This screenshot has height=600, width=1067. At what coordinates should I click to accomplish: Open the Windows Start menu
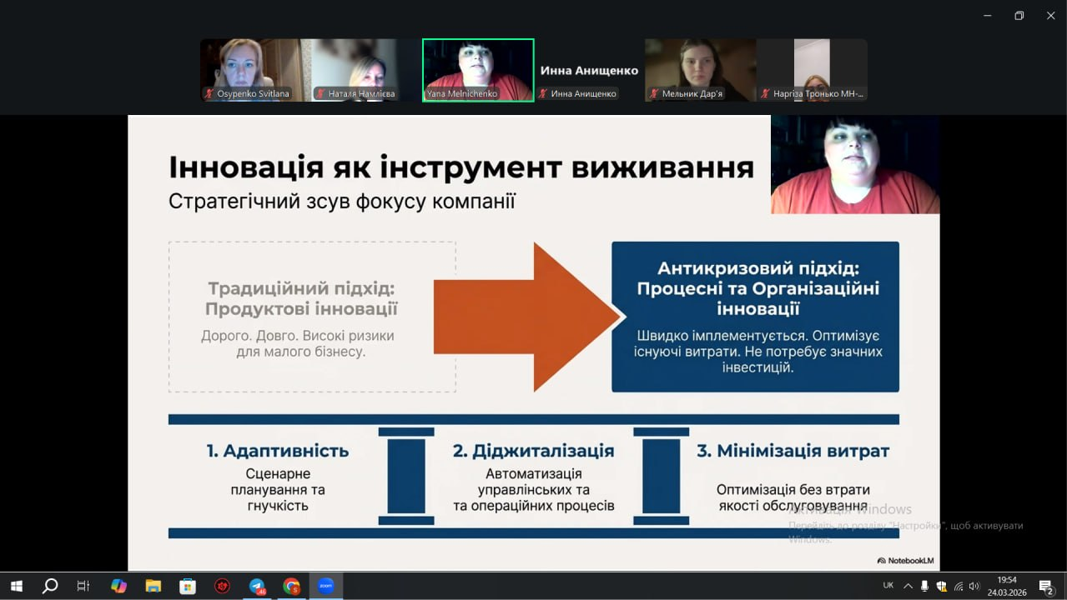[x=16, y=586]
